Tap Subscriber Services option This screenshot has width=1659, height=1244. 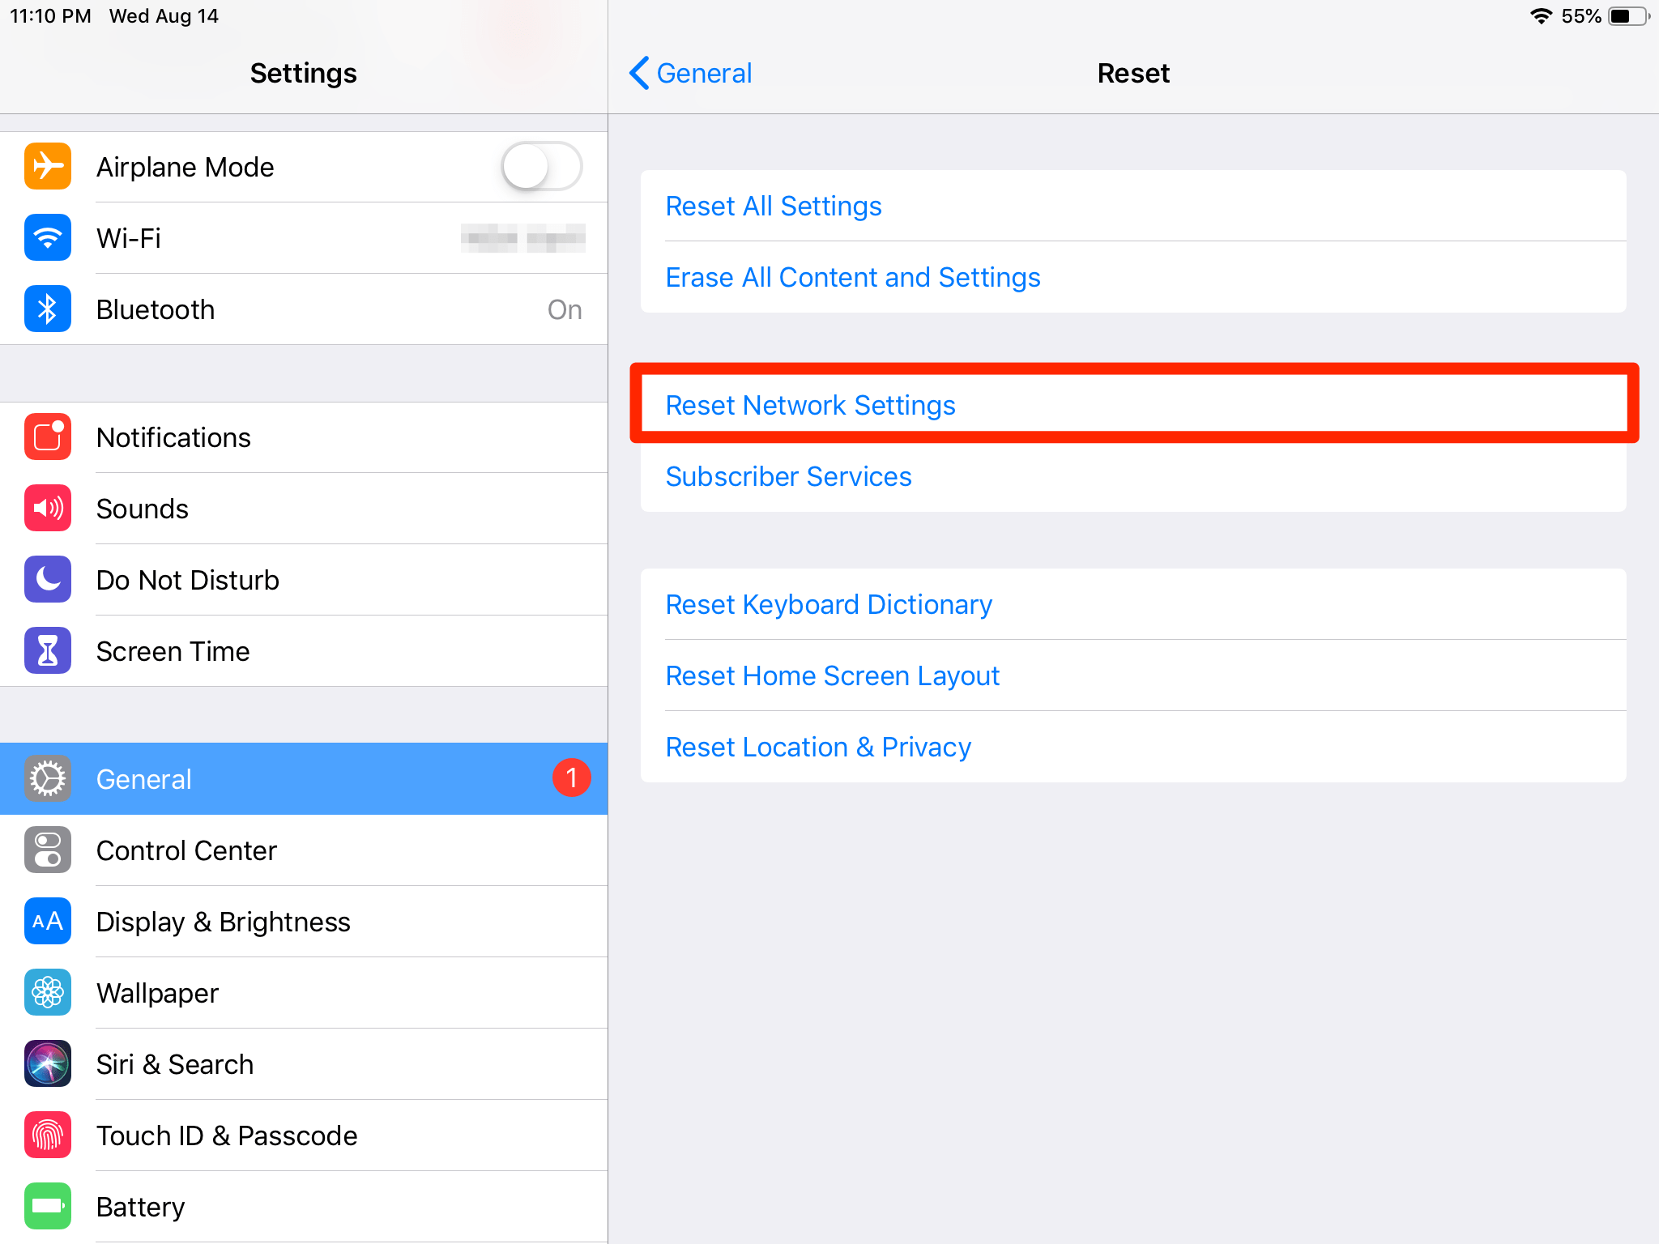point(788,476)
